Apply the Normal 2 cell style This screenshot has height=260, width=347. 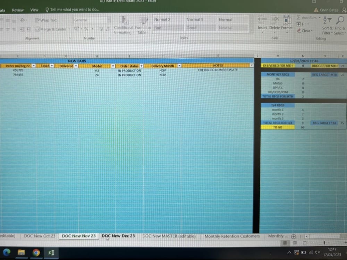[168, 20]
